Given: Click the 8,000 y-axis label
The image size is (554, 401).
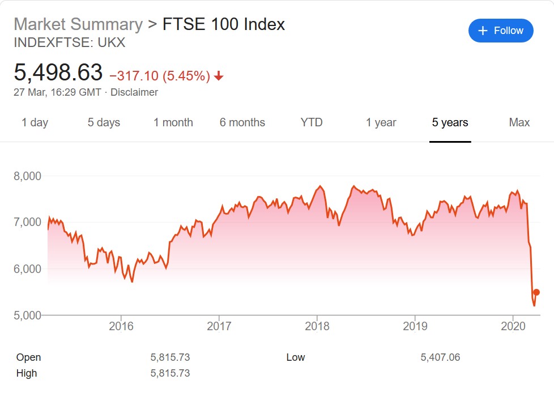Looking at the screenshot, I should [28, 176].
